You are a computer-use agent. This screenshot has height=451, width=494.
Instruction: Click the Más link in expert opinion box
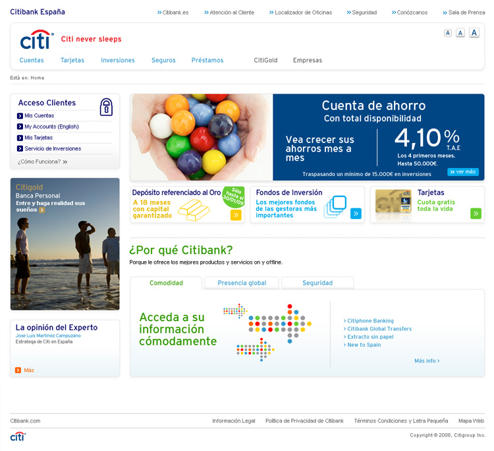29,371
